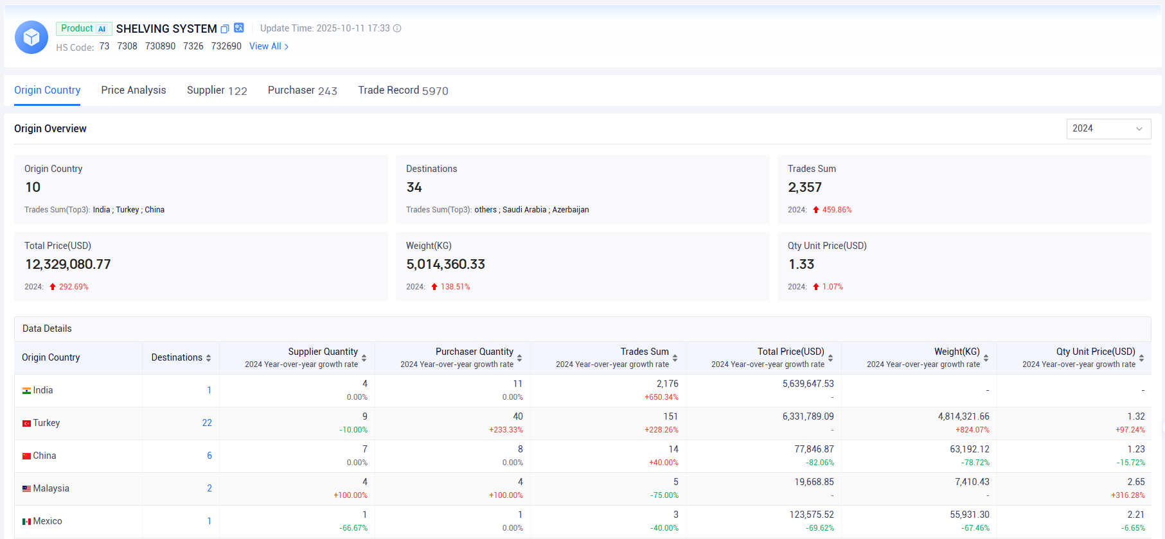Click Mexico's total price 123,575.52
1165x539 pixels.
tap(812, 515)
